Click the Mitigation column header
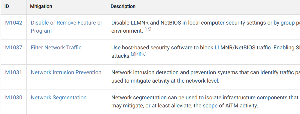The width and height of the screenshot is (300, 114). pos(41,7)
